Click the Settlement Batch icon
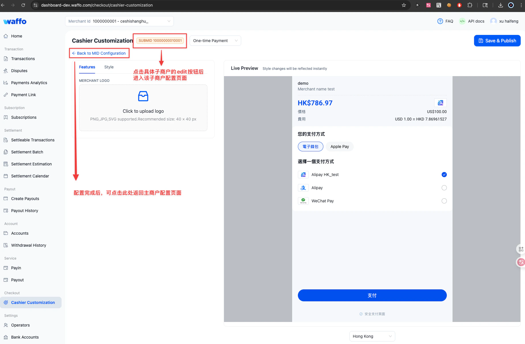This screenshot has height=344, width=525. [6, 152]
